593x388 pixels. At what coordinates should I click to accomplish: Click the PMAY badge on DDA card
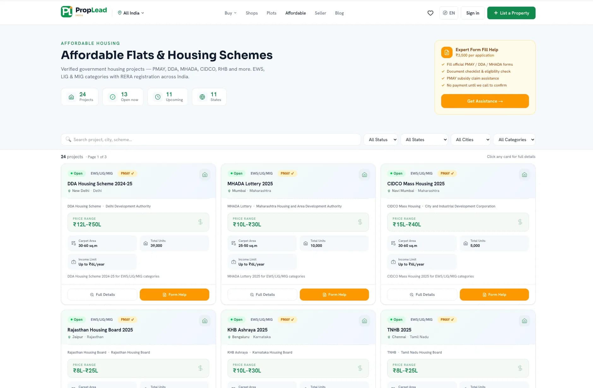127,173
